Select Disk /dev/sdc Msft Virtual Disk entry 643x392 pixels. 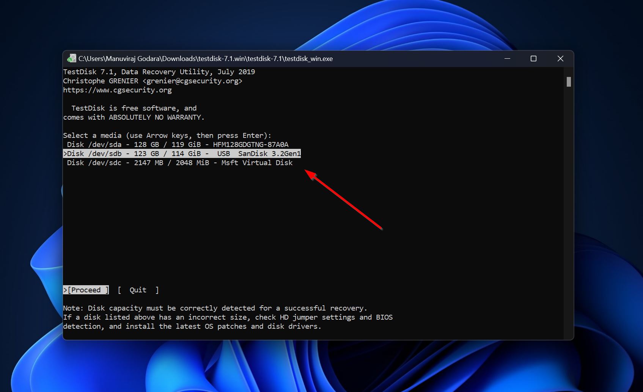(180, 163)
